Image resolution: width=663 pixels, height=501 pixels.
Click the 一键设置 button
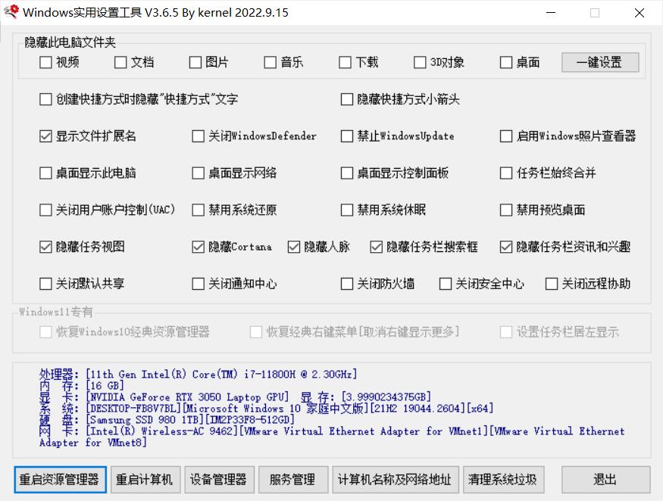click(599, 63)
